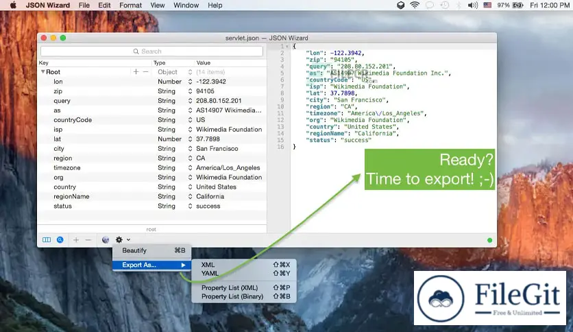Open the Window menu
The height and width of the screenshot is (332, 573).
coord(186,5)
